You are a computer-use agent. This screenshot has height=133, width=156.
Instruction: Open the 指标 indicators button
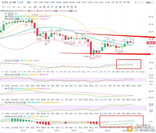5,2
